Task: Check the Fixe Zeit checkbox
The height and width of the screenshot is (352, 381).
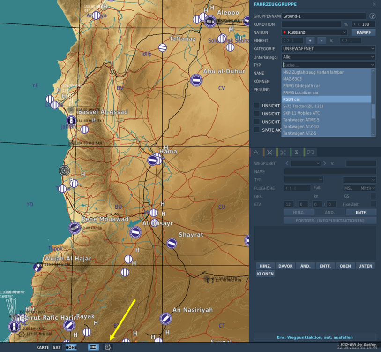Action: tap(373, 204)
